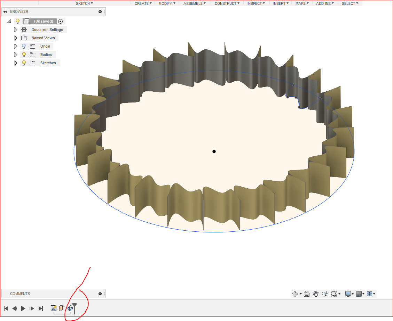Toggle visibility of the unsaved document

[17, 21]
